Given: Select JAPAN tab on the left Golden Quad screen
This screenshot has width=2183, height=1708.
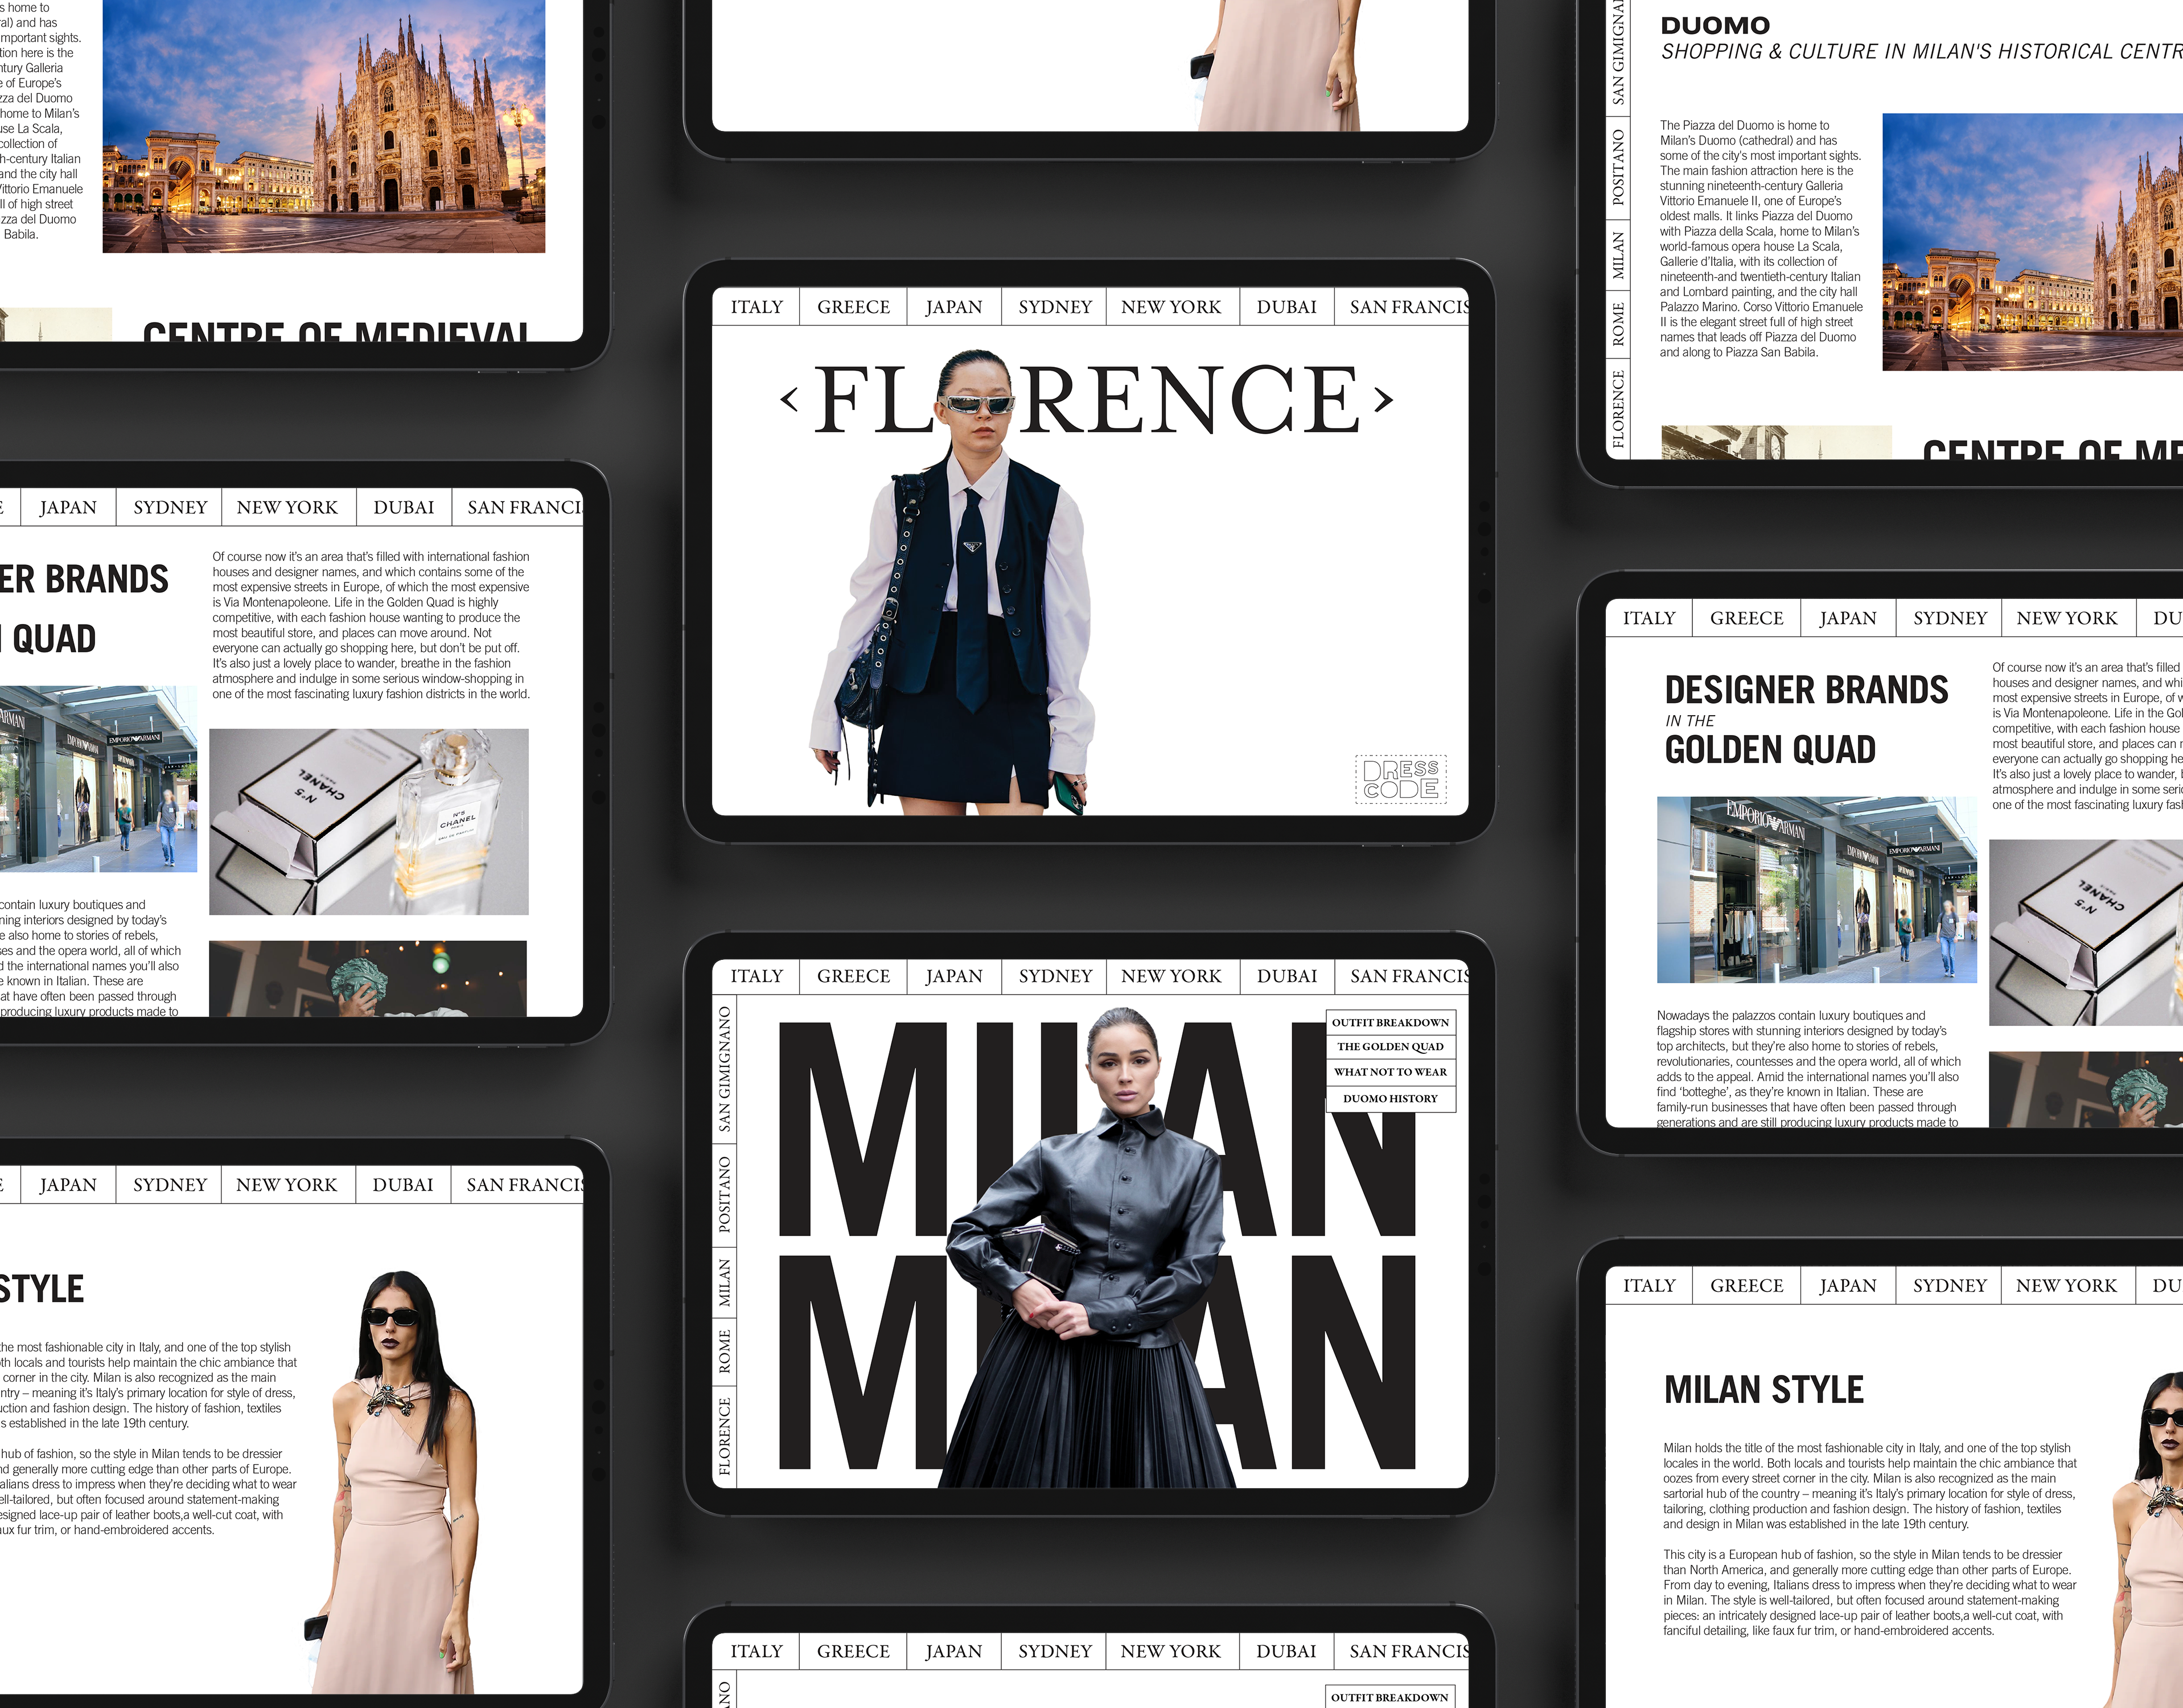Looking at the screenshot, I should 68,507.
